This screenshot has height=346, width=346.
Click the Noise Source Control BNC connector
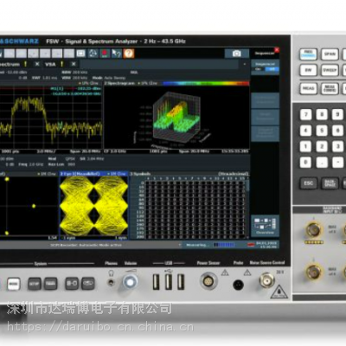coord(266,280)
